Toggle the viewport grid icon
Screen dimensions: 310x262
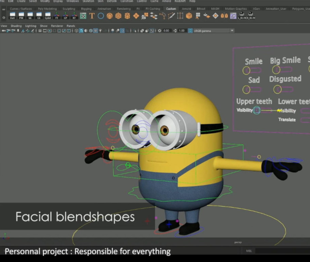click(x=40, y=31)
